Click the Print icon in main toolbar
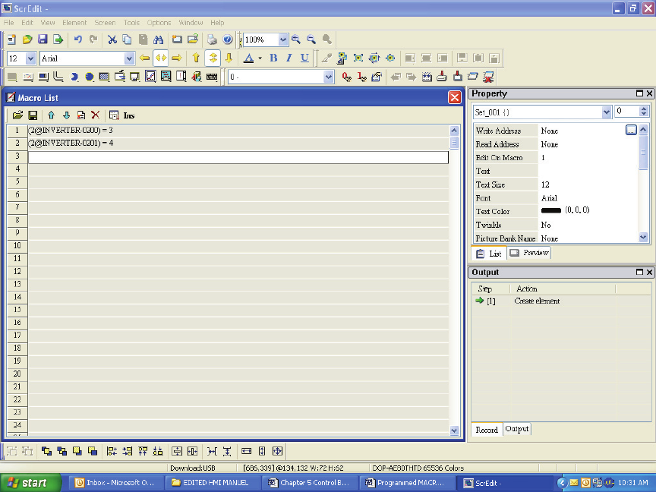 click(213, 39)
